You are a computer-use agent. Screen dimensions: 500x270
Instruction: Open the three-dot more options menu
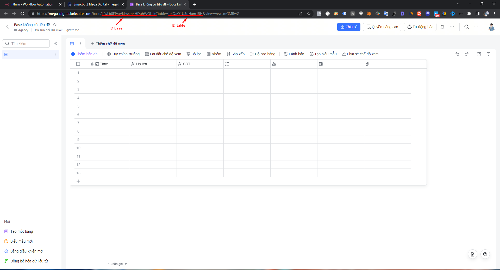[x=452, y=27]
